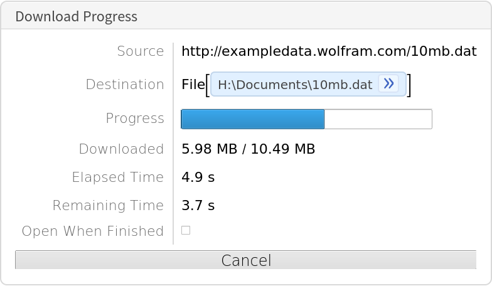
Task: Click the Progress label
Action: point(135,119)
